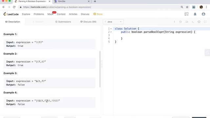Open the Mock interview section

pyautogui.click(x=50, y=14)
